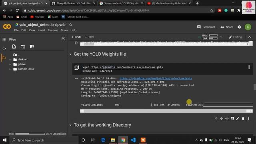256x144 pixels.
Task: Go back in the browser
Action: 4,10
